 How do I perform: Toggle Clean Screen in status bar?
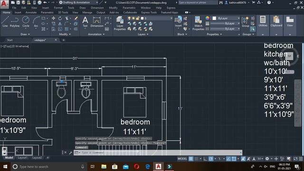coord(295,159)
